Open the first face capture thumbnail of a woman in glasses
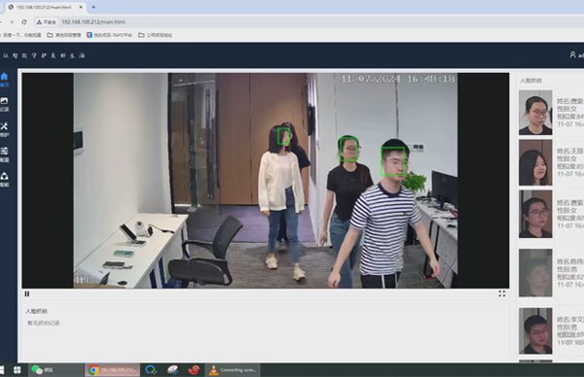The height and width of the screenshot is (377, 584). pyautogui.click(x=535, y=113)
